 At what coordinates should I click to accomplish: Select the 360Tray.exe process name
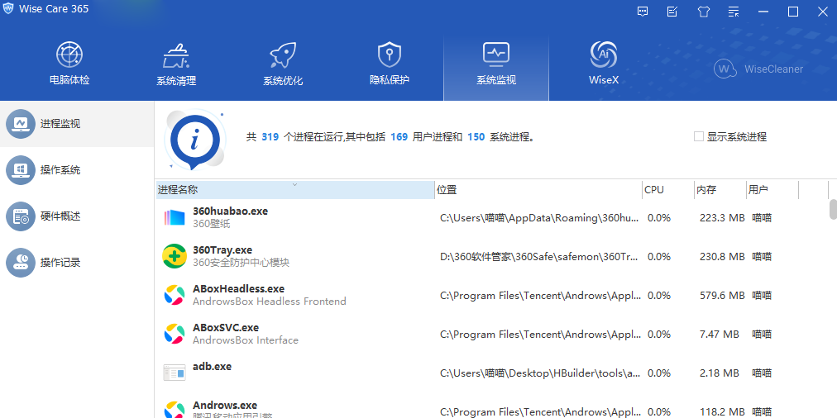[x=222, y=250]
